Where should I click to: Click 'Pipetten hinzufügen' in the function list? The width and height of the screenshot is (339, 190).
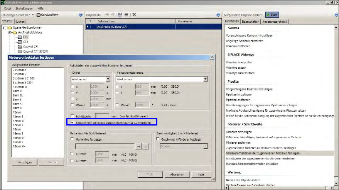(x=239, y=94)
